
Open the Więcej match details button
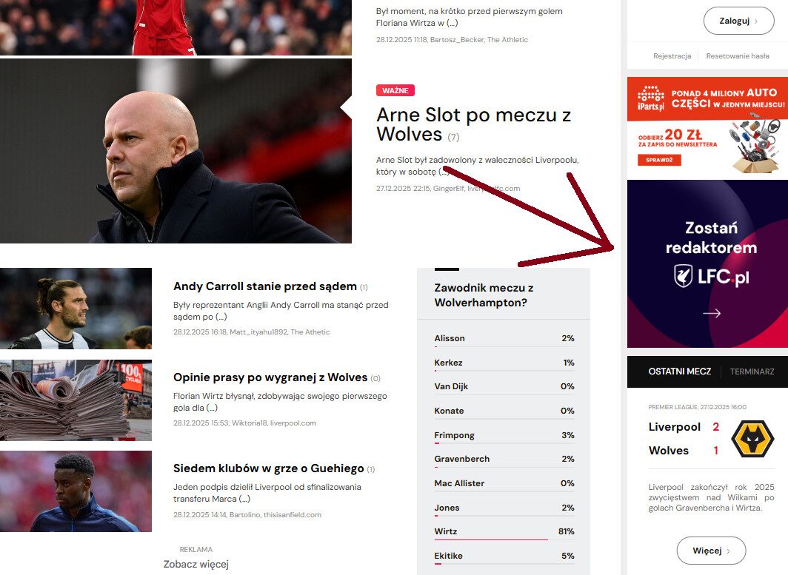[711, 551]
